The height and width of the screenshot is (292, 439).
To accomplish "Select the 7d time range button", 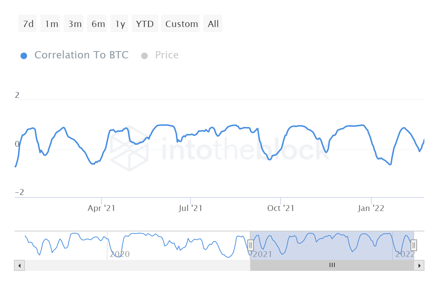I will (x=28, y=24).
